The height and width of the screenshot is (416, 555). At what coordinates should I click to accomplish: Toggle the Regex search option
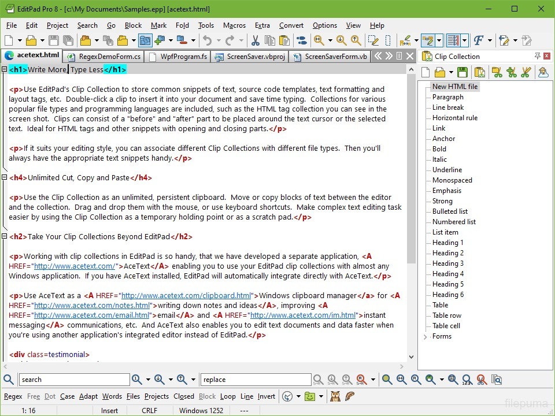tap(13, 396)
